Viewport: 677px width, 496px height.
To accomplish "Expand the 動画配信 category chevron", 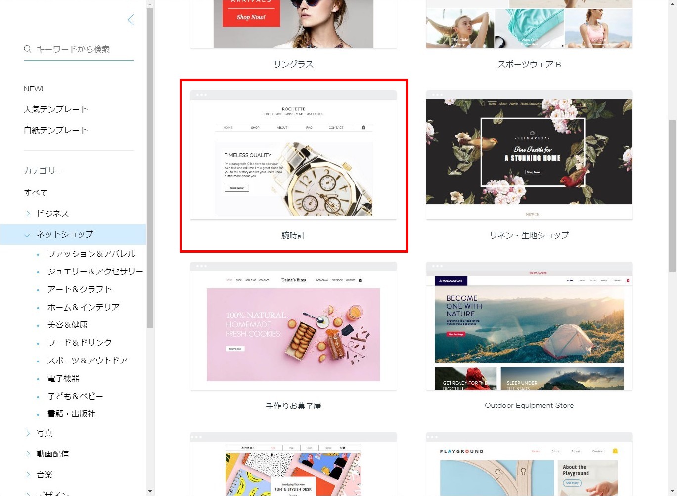I will click(x=28, y=454).
